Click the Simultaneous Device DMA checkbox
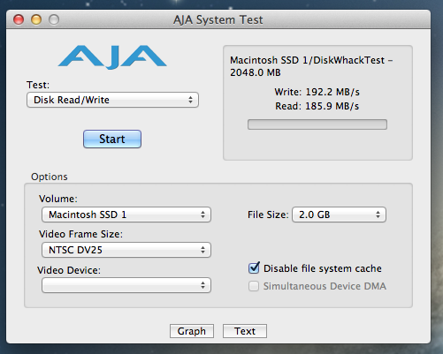Image resolution: width=443 pixels, height=354 pixels. pyautogui.click(x=254, y=286)
